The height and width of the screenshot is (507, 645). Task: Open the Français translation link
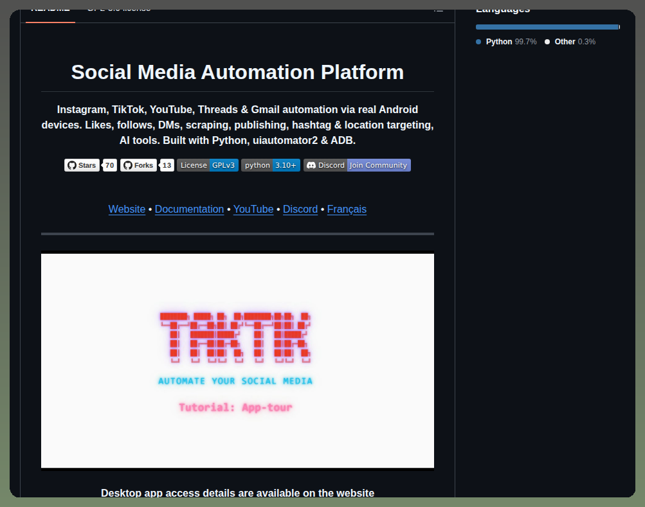click(x=347, y=209)
